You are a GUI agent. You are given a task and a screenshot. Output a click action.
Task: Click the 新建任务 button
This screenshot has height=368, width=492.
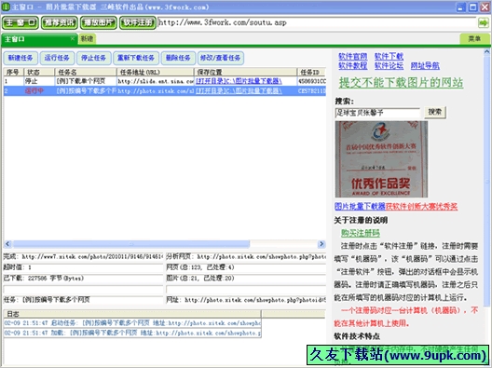(20, 58)
